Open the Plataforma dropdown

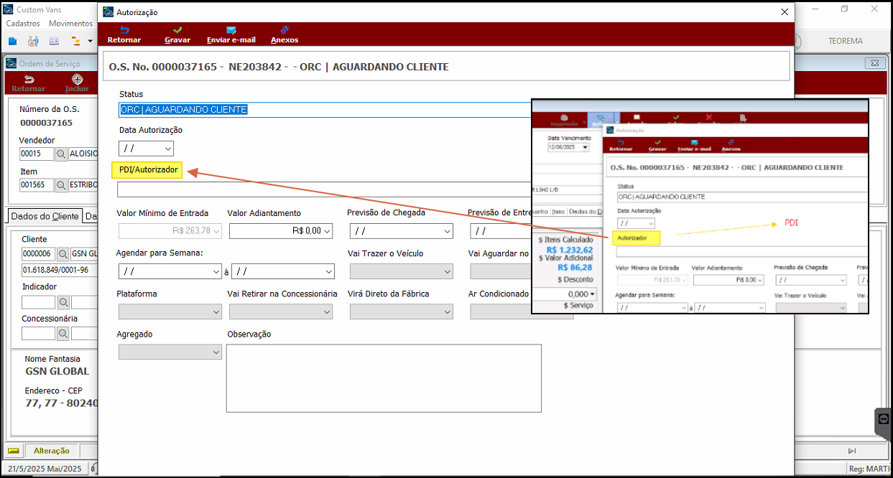[216, 312]
